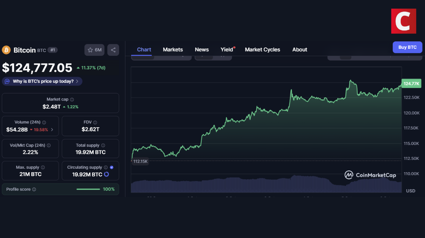Click the share icon next to the watchlist star

(x=113, y=50)
